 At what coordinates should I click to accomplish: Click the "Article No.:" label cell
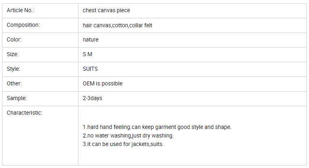tap(20, 10)
